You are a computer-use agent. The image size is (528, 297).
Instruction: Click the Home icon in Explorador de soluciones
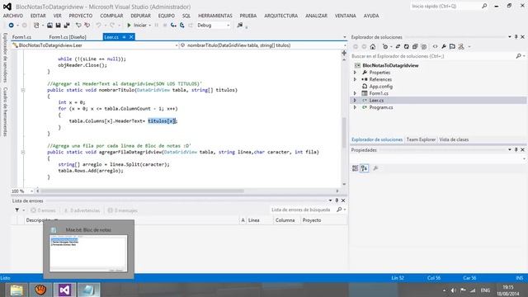point(372,46)
